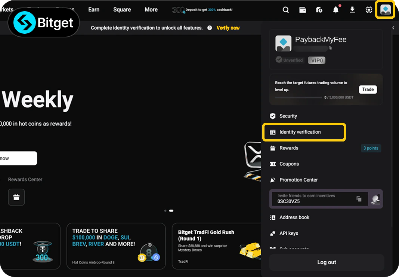Open the Square menu
Screen dimensions: 399x277
122,10
